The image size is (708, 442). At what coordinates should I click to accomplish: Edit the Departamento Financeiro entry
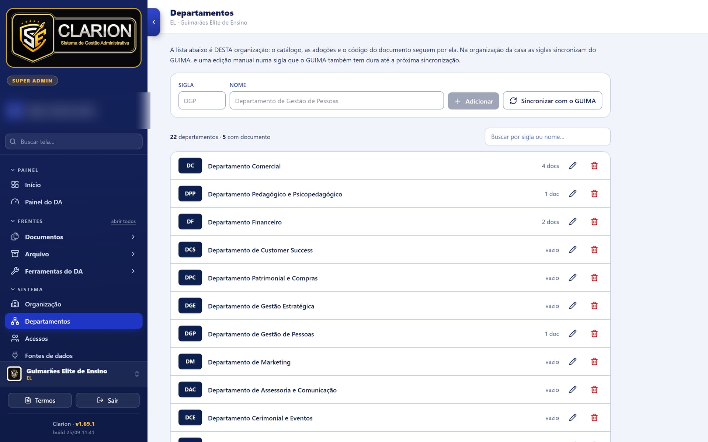tap(573, 222)
